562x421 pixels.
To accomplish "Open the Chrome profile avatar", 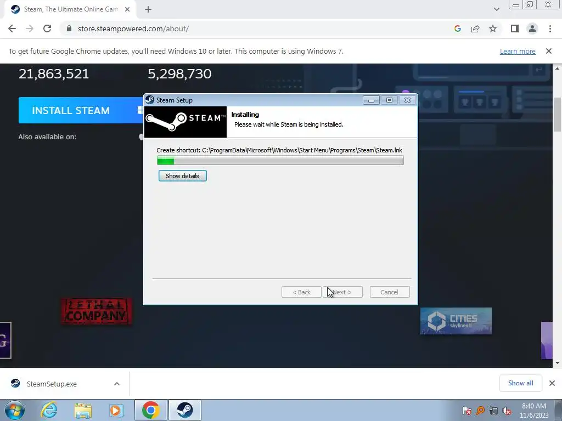I will pyautogui.click(x=532, y=29).
